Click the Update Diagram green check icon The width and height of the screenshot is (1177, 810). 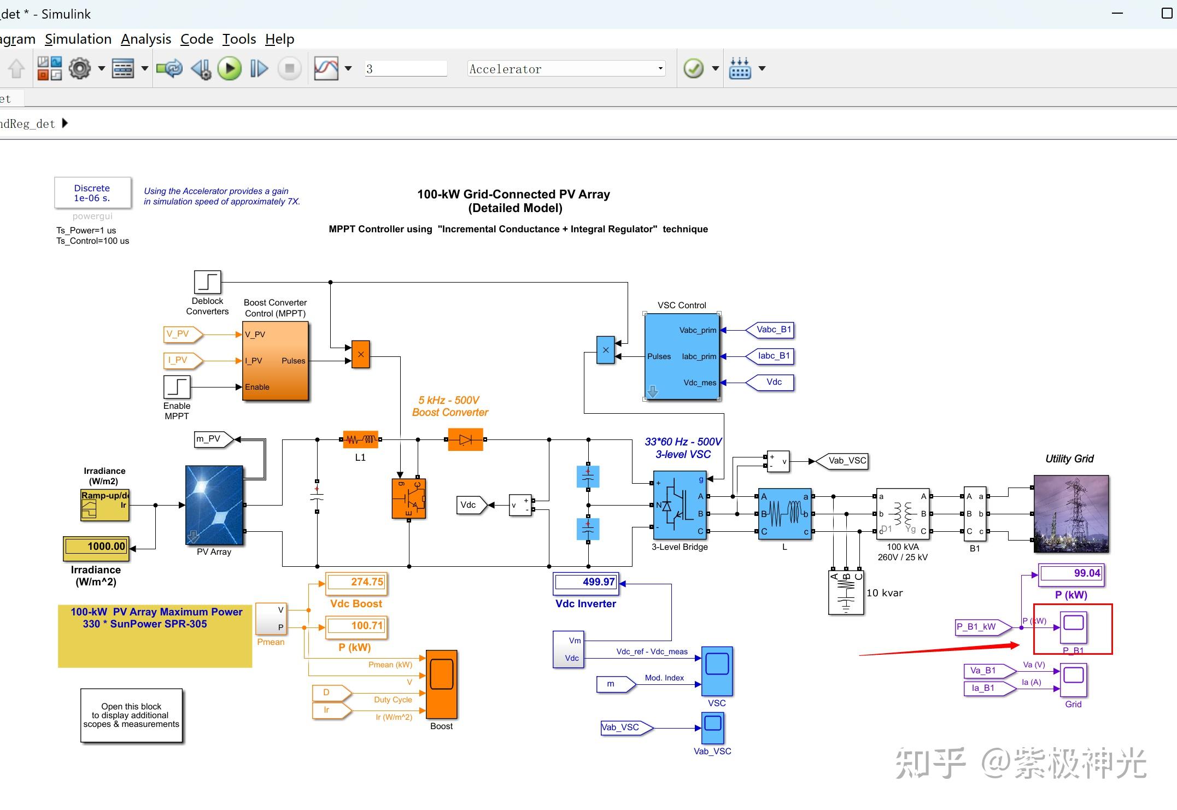tap(693, 68)
